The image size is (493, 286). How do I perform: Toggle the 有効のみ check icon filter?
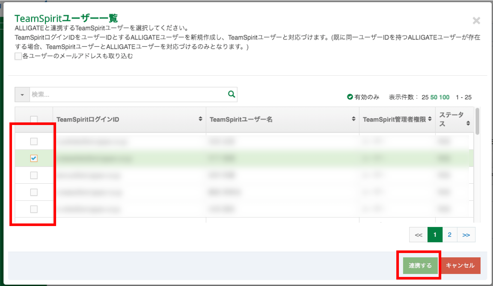coord(350,97)
